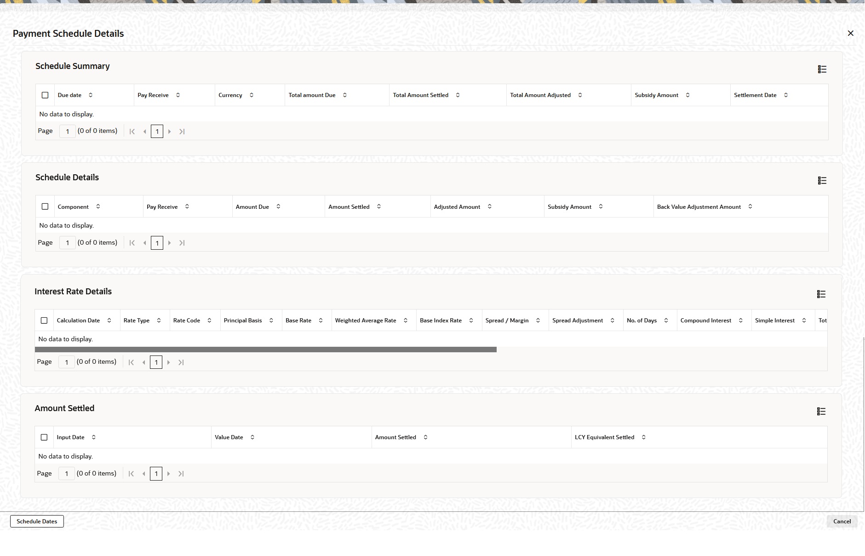
Task: Go to last page in Schedule Summary
Action: (x=182, y=132)
